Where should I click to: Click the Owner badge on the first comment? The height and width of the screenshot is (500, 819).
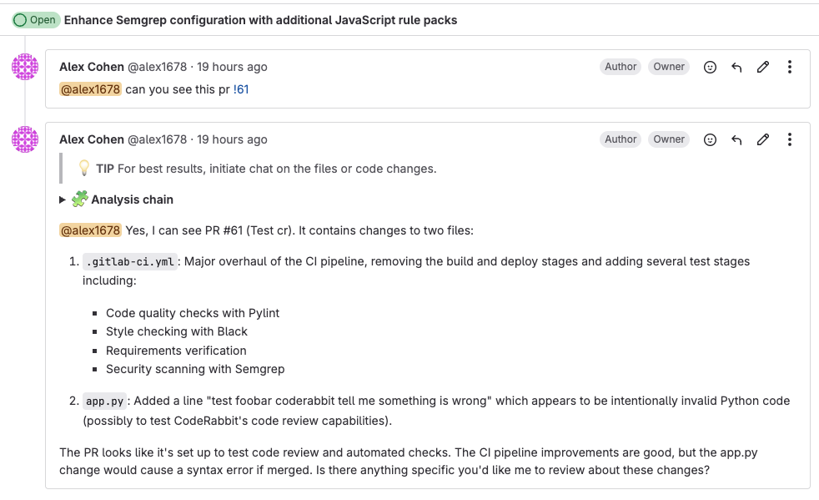[669, 67]
